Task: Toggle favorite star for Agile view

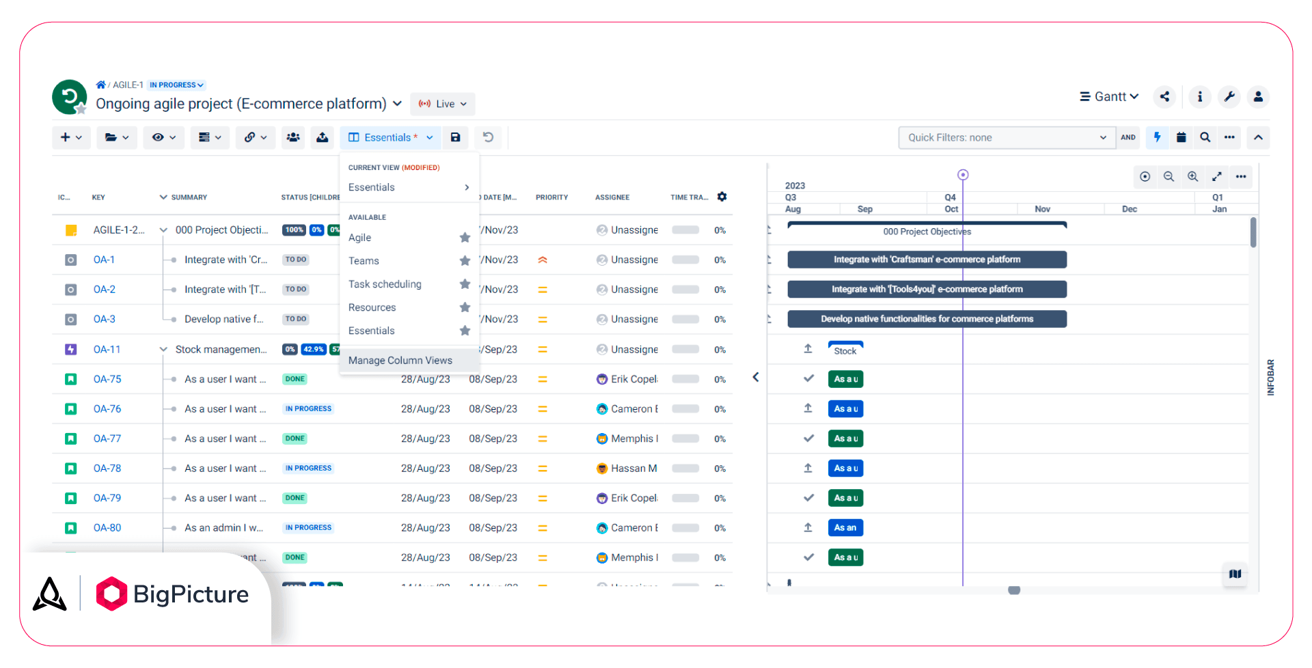Action: [465, 238]
